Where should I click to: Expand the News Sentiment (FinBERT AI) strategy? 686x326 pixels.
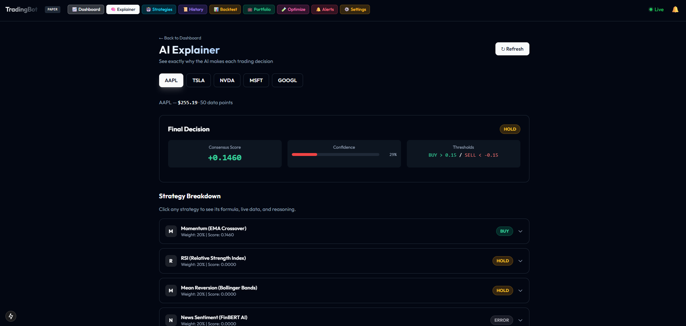click(520, 320)
